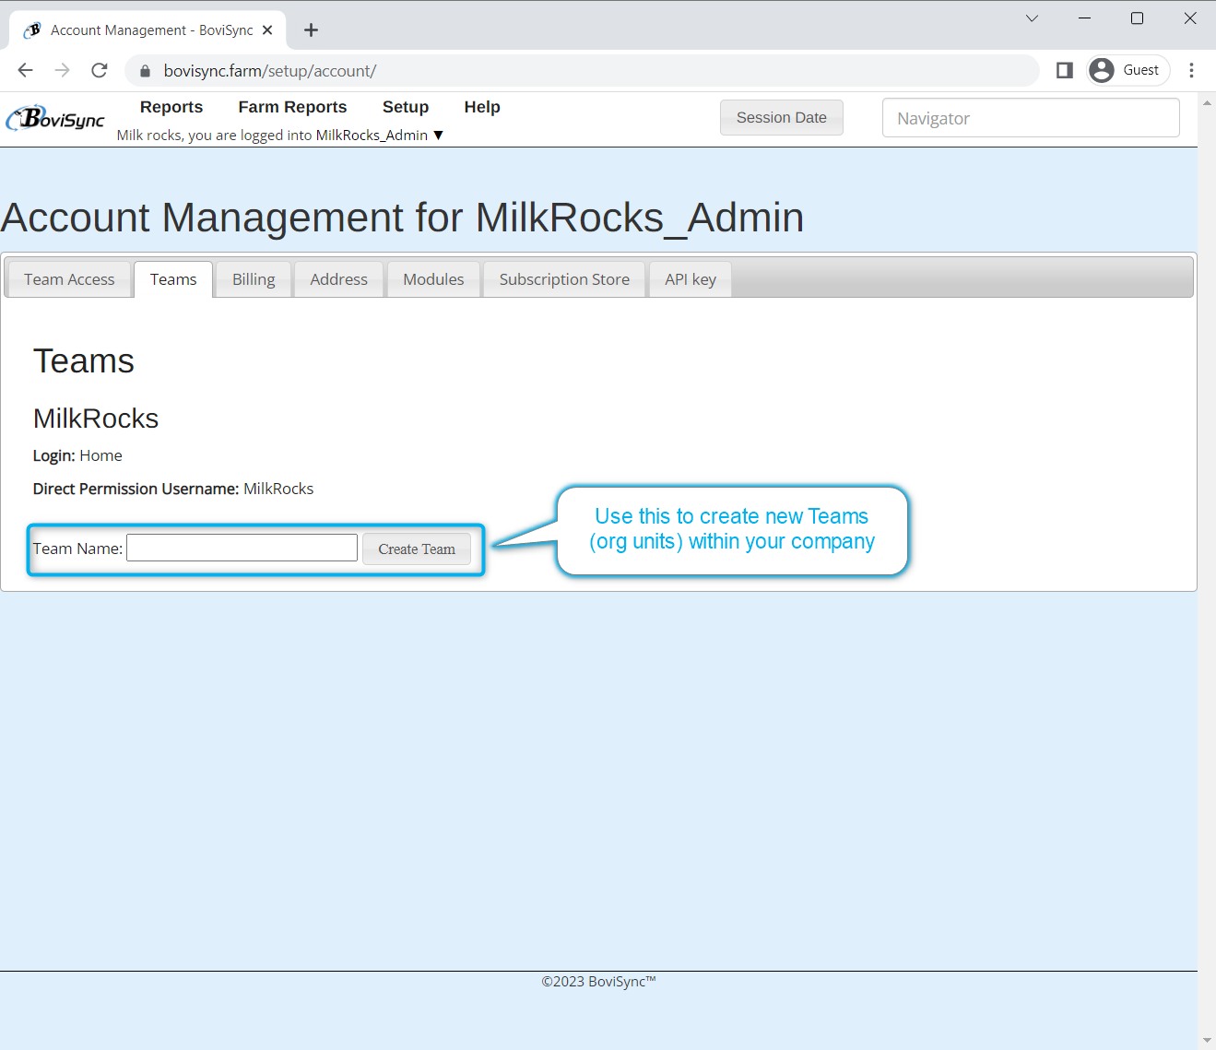Image resolution: width=1216 pixels, height=1050 pixels.
Task: Click into the Team Name field
Action: 242,549
